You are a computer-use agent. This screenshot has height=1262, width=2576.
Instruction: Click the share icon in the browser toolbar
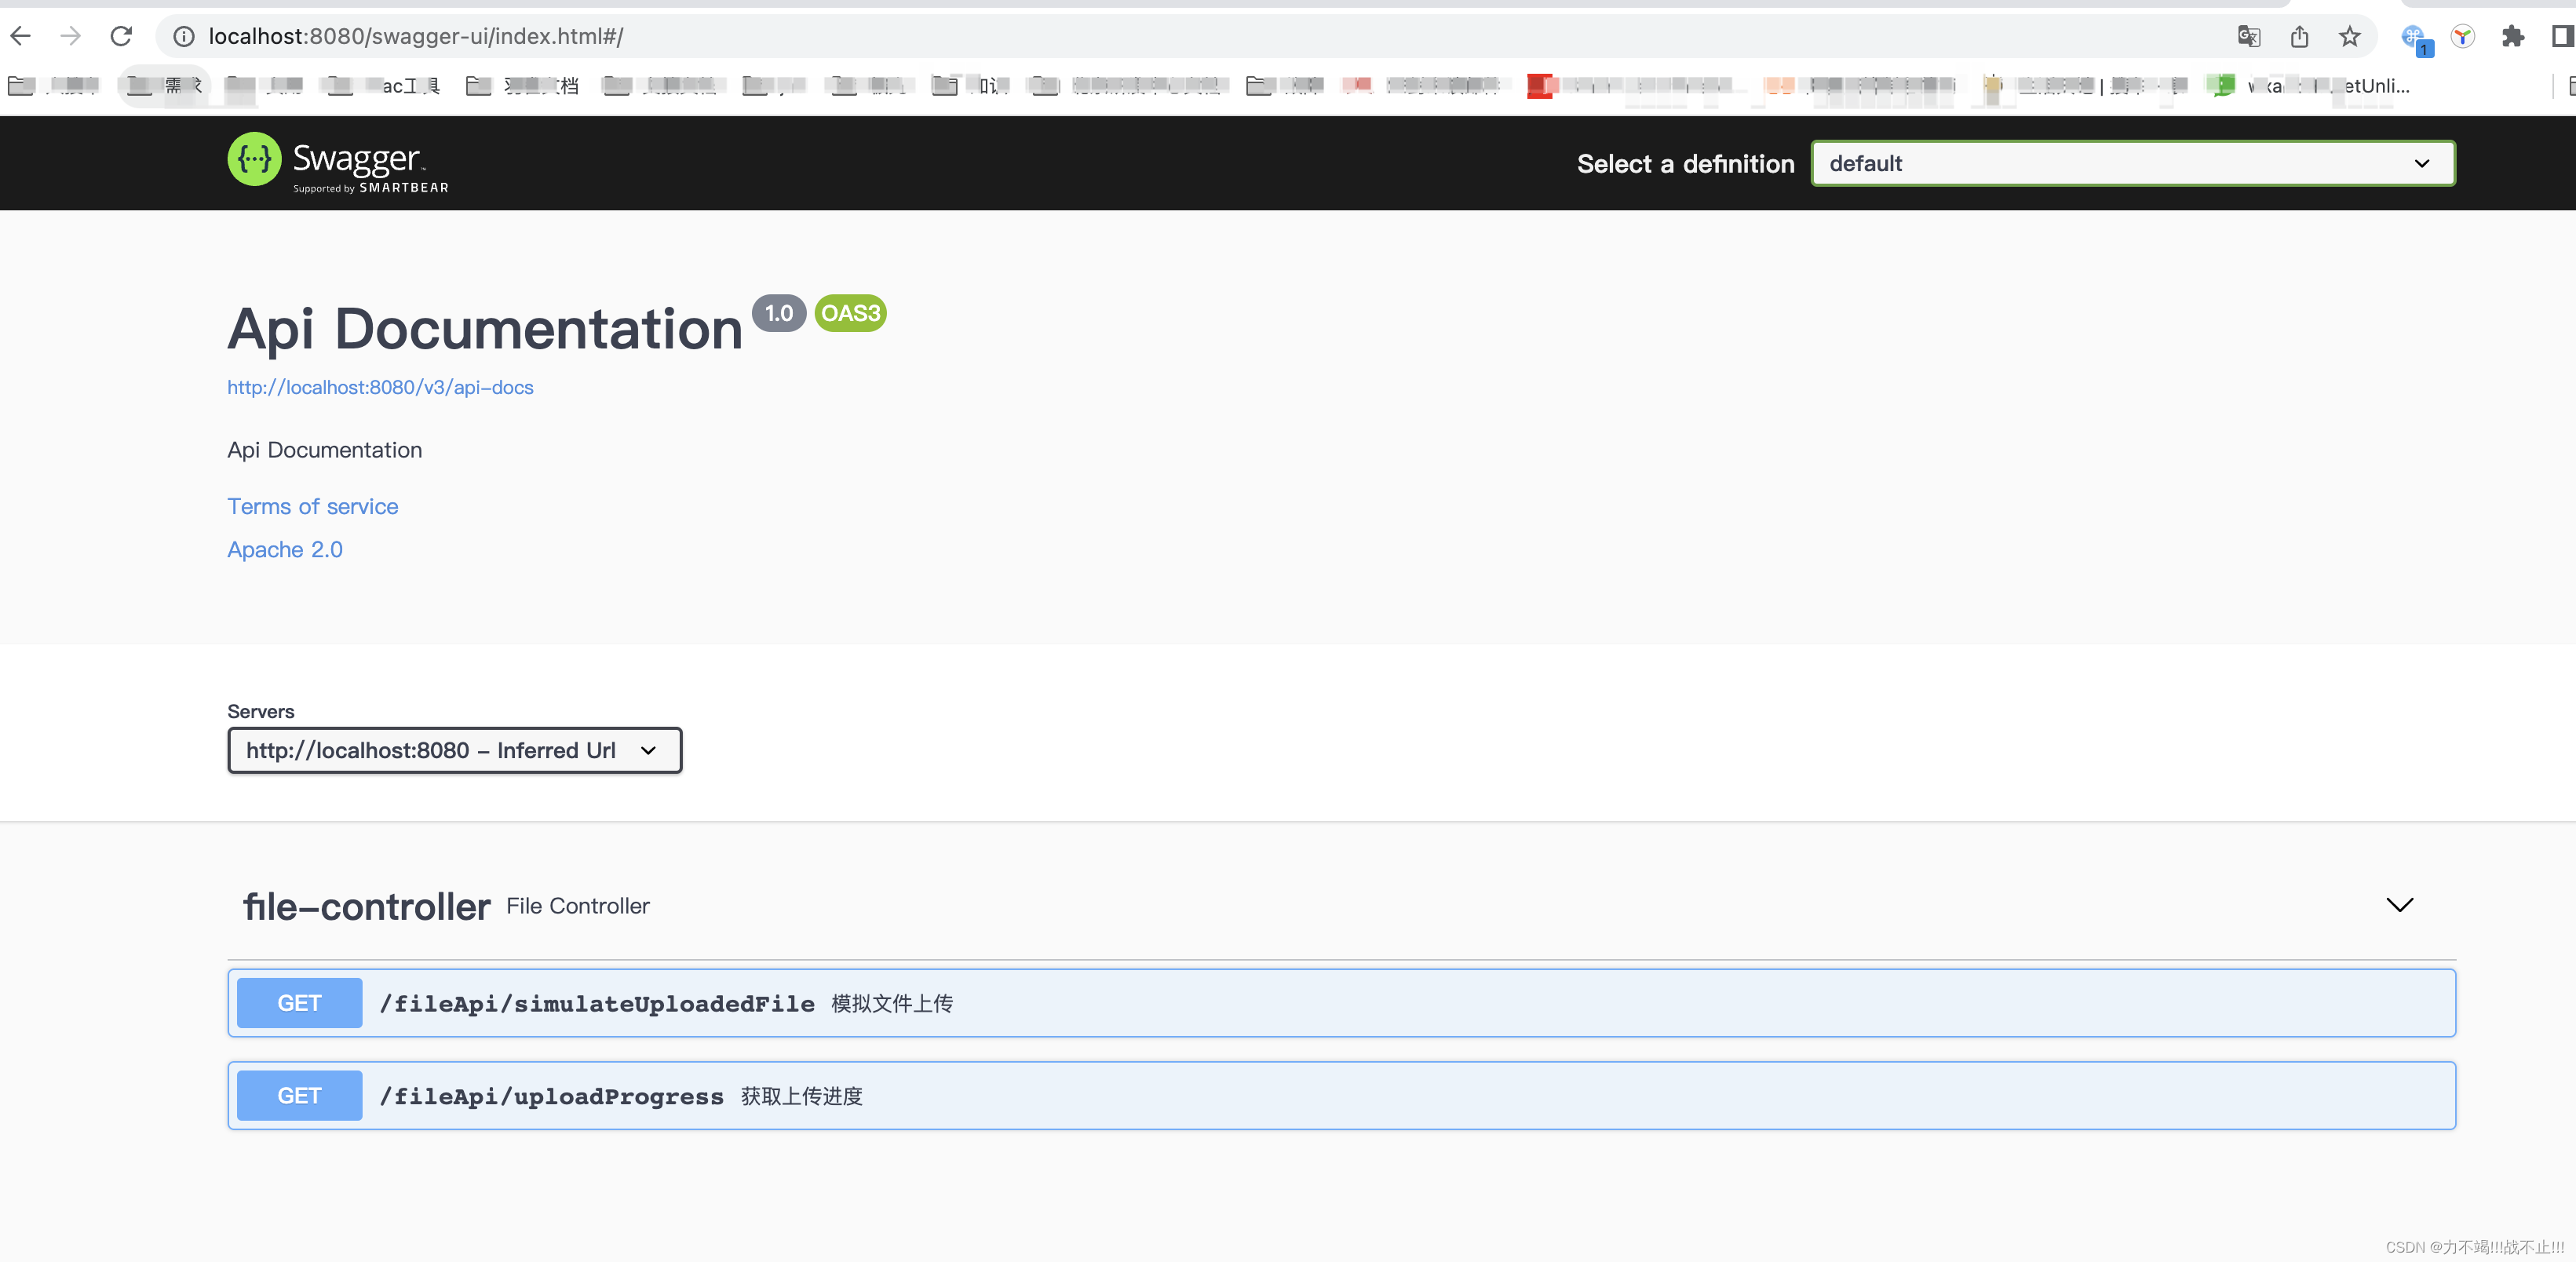pyautogui.click(x=2299, y=36)
